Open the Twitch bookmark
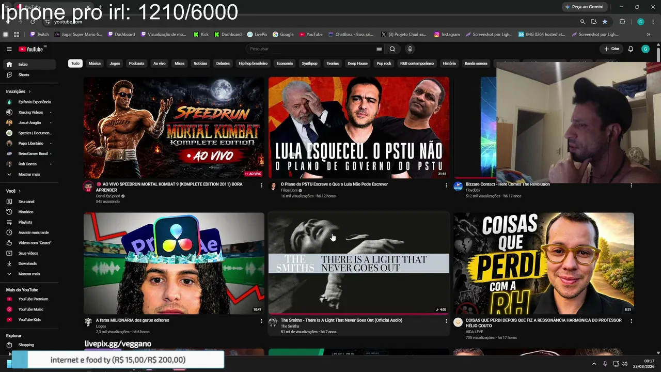Screen dimensions: 661x372 point(39,35)
